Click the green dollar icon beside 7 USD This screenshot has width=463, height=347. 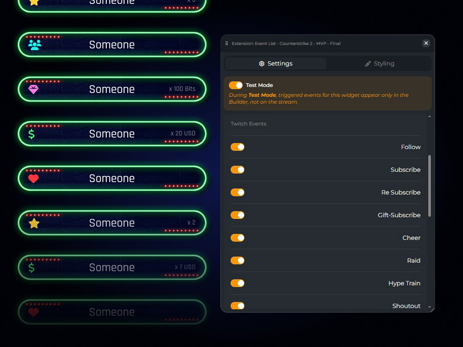tap(31, 268)
